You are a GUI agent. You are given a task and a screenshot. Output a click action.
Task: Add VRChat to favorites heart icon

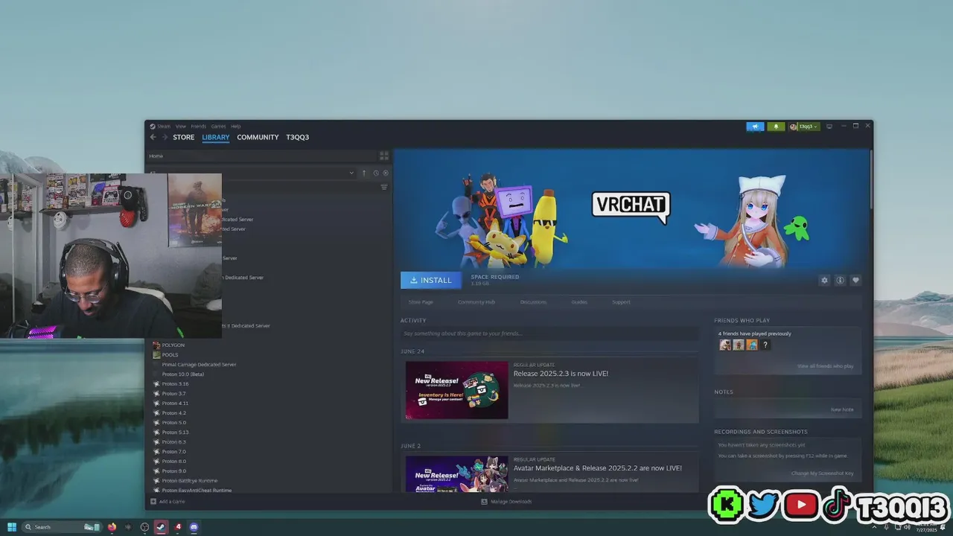tap(855, 281)
